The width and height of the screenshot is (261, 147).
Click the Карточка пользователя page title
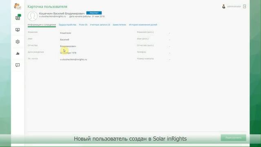tap(47, 7)
